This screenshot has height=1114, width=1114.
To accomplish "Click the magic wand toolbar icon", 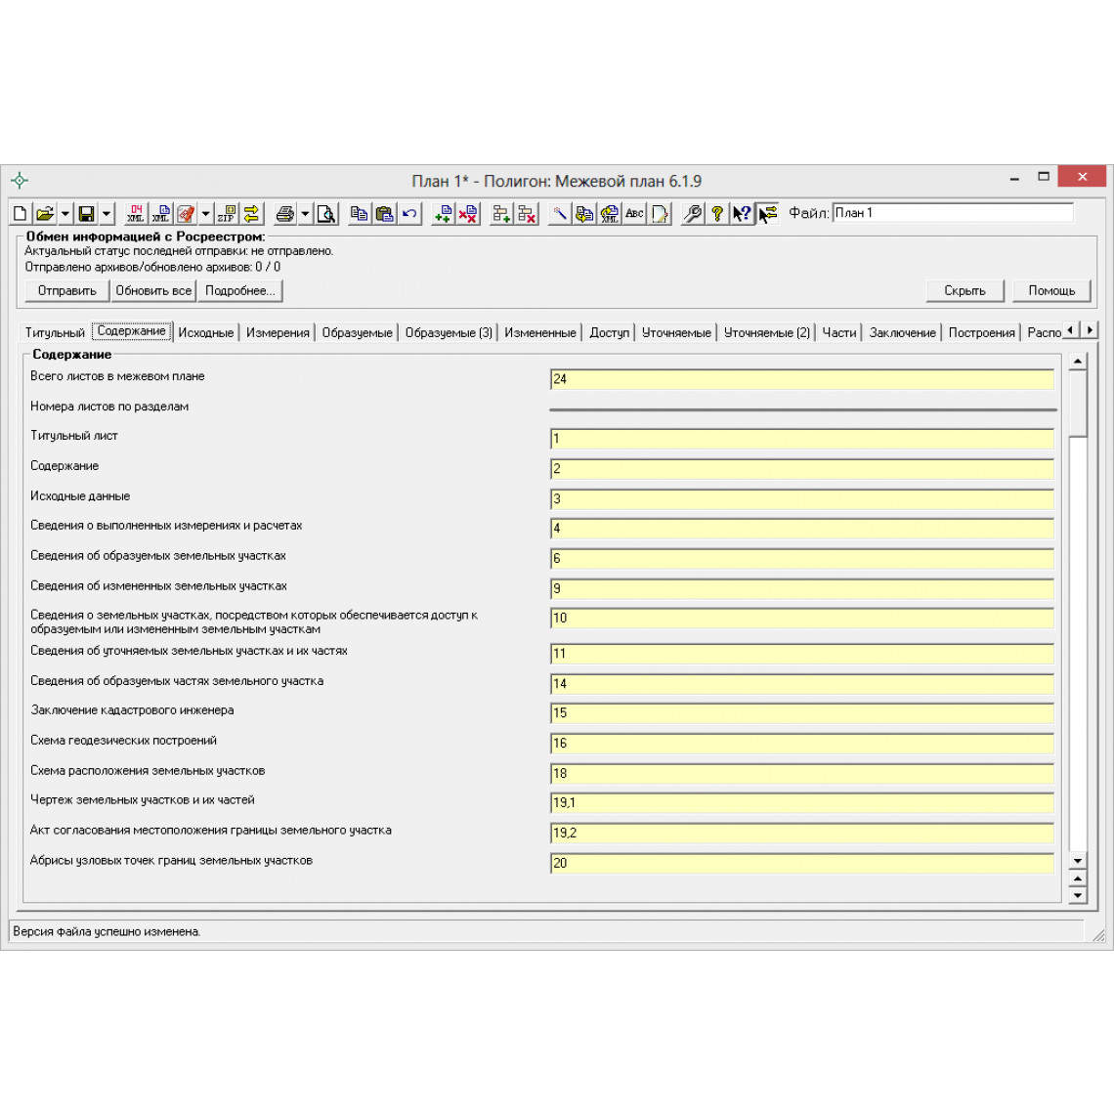I will (560, 213).
